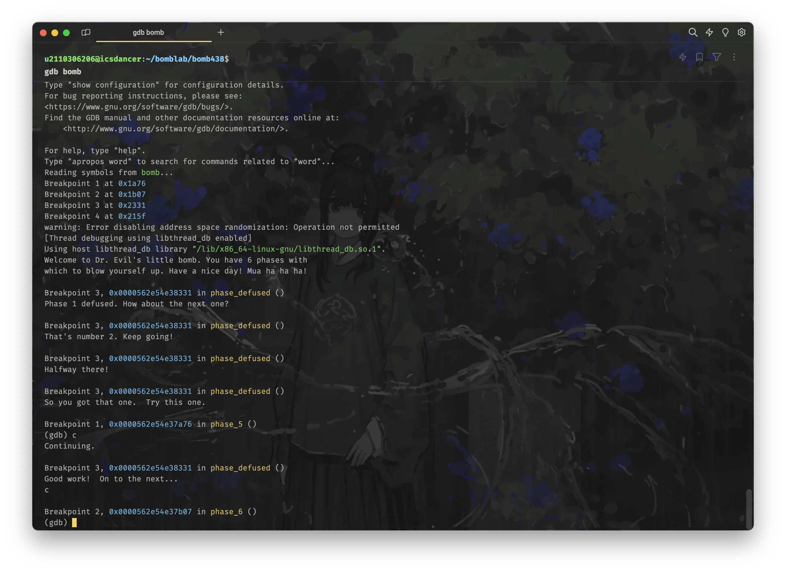Open the search icon in title bar

tap(693, 32)
